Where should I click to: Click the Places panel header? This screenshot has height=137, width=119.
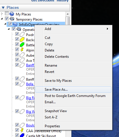[35, 8]
